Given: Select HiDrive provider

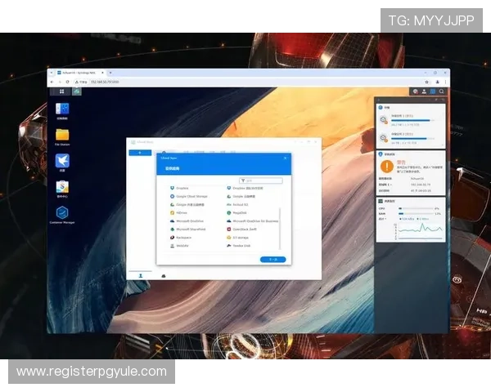Looking at the screenshot, I should coord(178,213).
